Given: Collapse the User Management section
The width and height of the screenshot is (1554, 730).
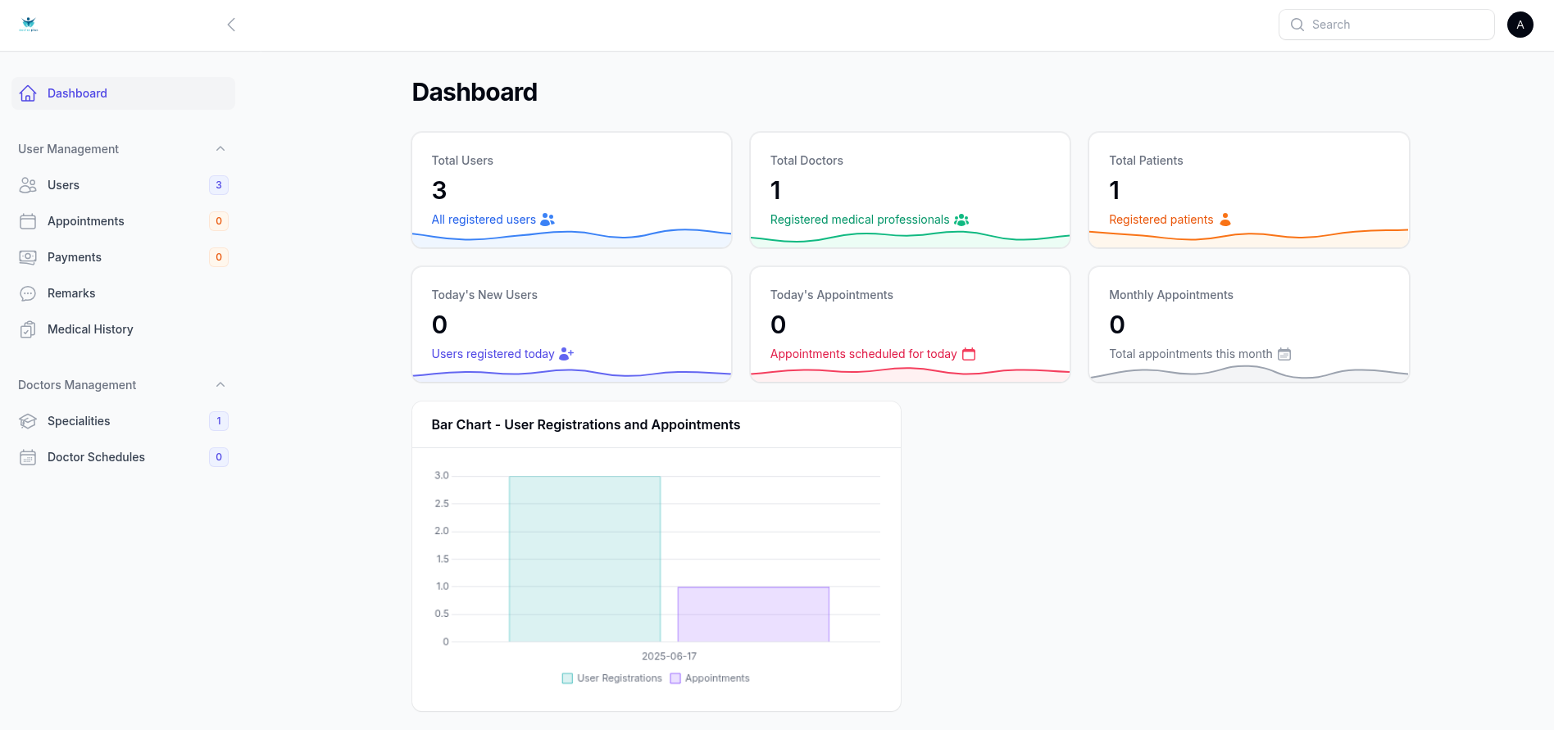Looking at the screenshot, I should (x=220, y=149).
